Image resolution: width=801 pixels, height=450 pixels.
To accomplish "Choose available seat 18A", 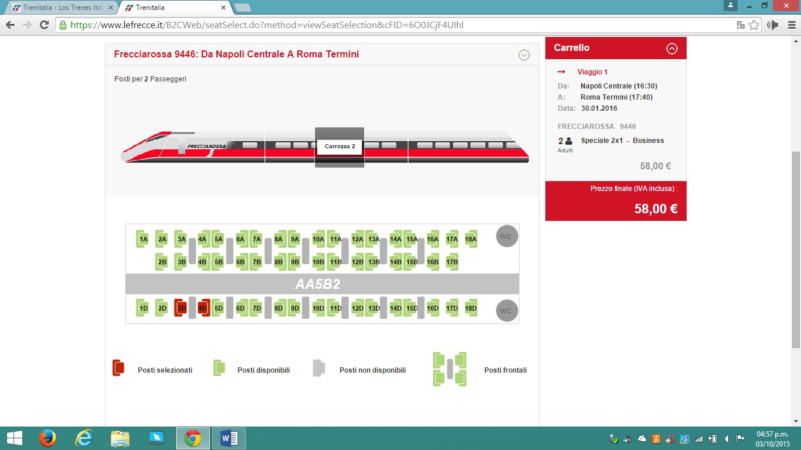I will pos(470,239).
